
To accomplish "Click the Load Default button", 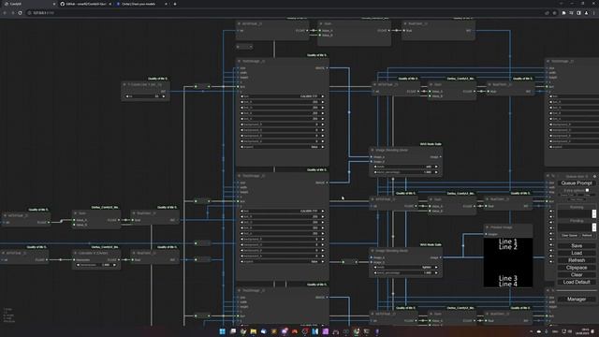I will 577,282.
